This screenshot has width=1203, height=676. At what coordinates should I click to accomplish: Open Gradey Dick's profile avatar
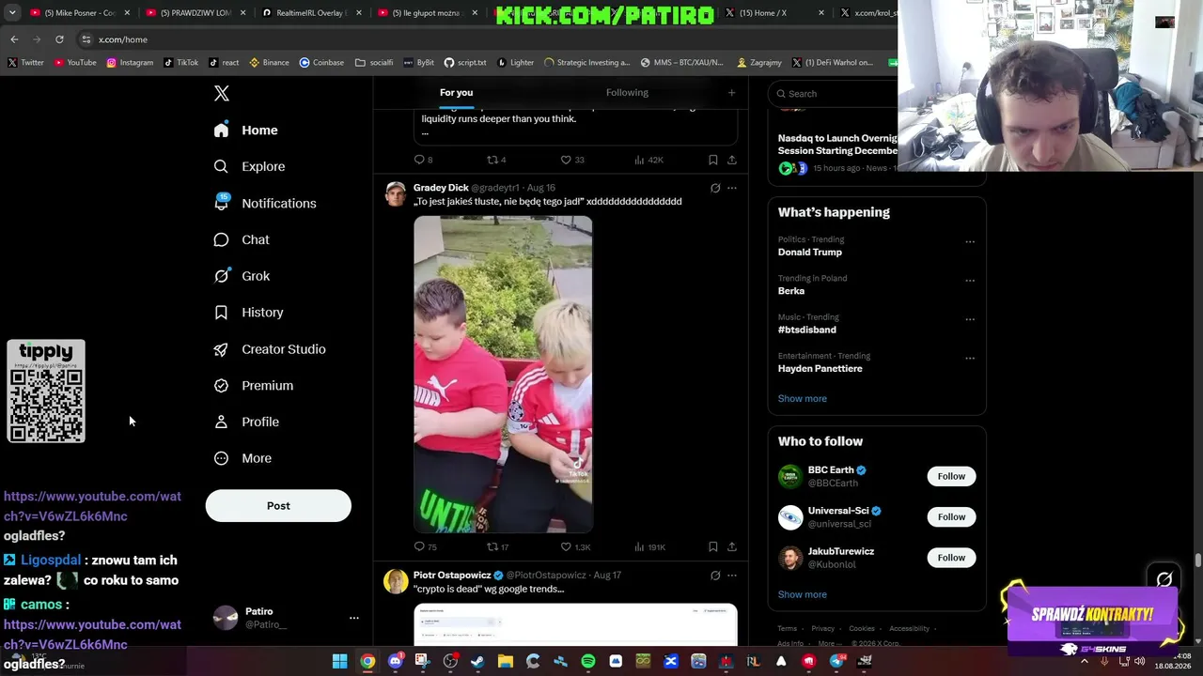pos(396,193)
